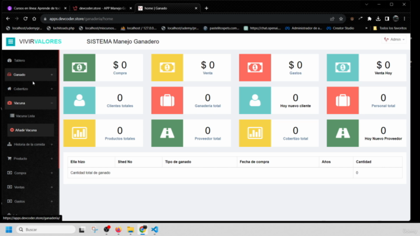Select the home | Ganado tab

tap(167, 9)
